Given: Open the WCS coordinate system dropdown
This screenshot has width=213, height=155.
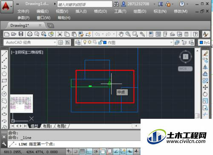Looking at the screenshot, I should coord(185,69).
